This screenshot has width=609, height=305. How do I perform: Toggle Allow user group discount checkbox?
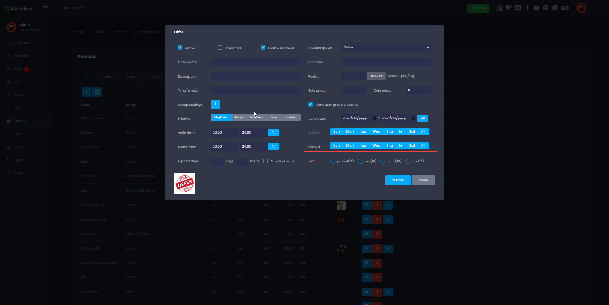pos(311,105)
